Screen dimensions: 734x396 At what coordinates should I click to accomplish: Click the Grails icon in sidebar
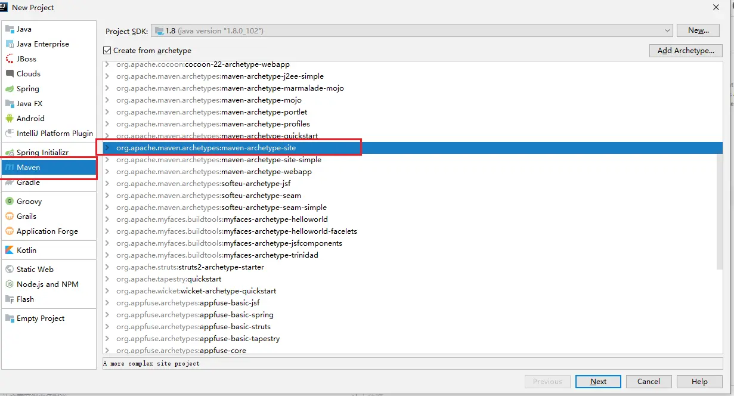point(10,216)
